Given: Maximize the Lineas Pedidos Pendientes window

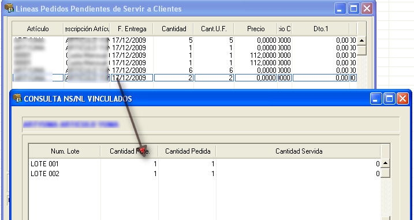Looking at the screenshot, I should pos(353,9).
